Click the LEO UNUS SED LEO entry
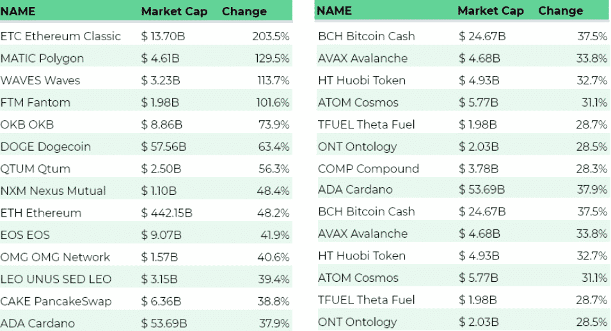The image size is (611, 331). click(x=56, y=279)
